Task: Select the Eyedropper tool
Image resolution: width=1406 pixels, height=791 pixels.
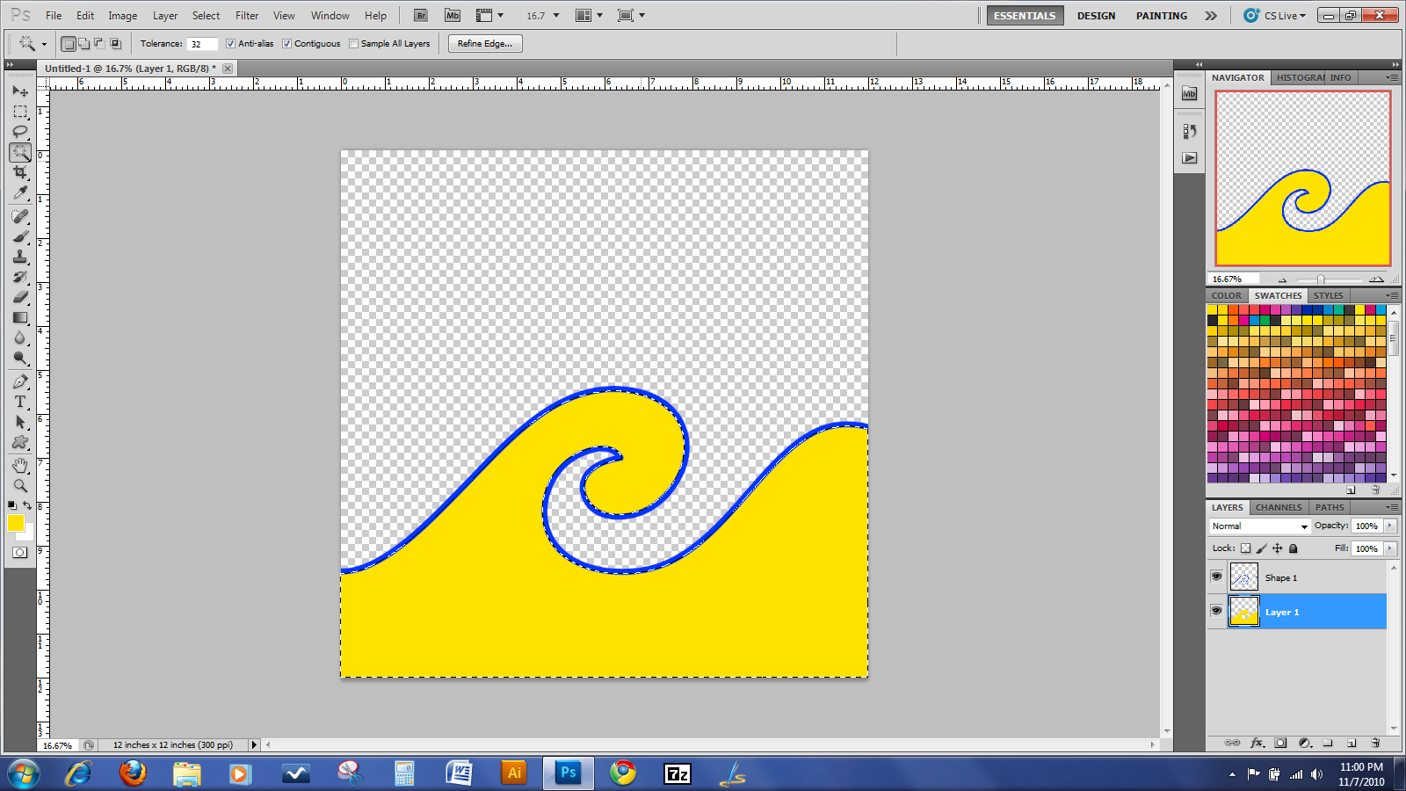Action: coord(20,192)
